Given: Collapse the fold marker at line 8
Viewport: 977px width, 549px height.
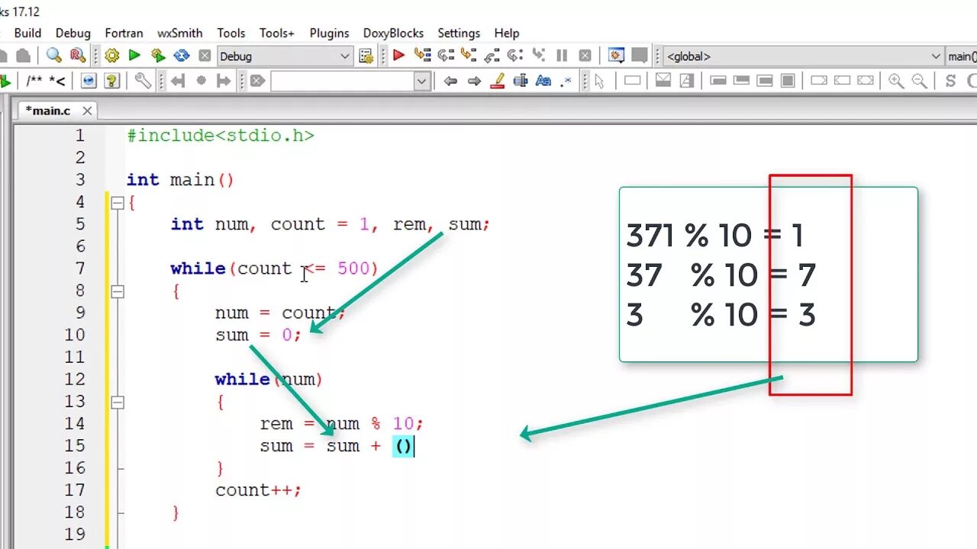Looking at the screenshot, I should point(117,291).
